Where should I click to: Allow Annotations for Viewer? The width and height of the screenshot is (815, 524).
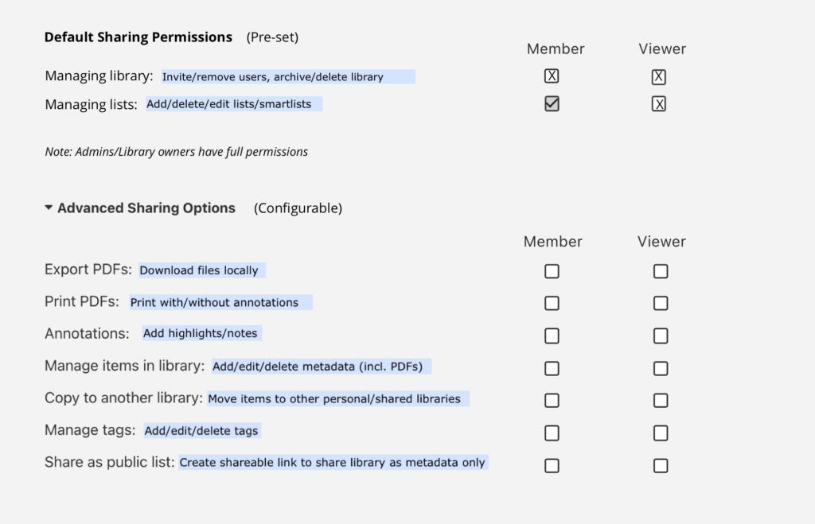click(661, 336)
